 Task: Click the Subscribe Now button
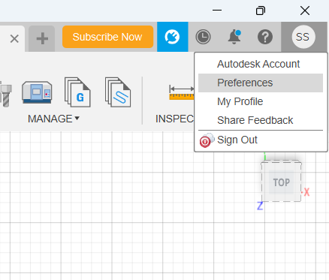(107, 37)
